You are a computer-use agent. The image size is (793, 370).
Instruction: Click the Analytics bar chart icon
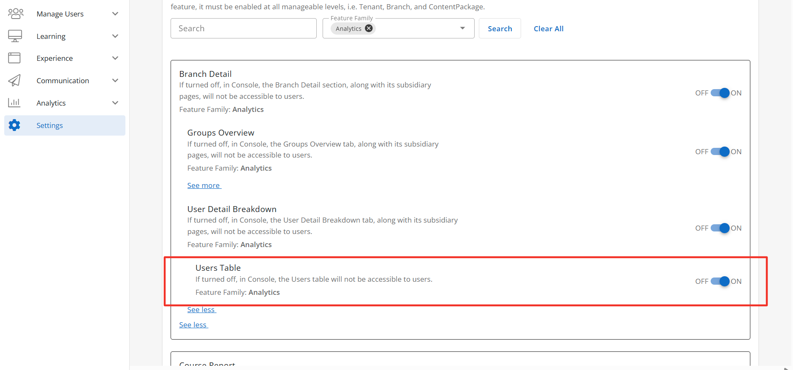(14, 103)
